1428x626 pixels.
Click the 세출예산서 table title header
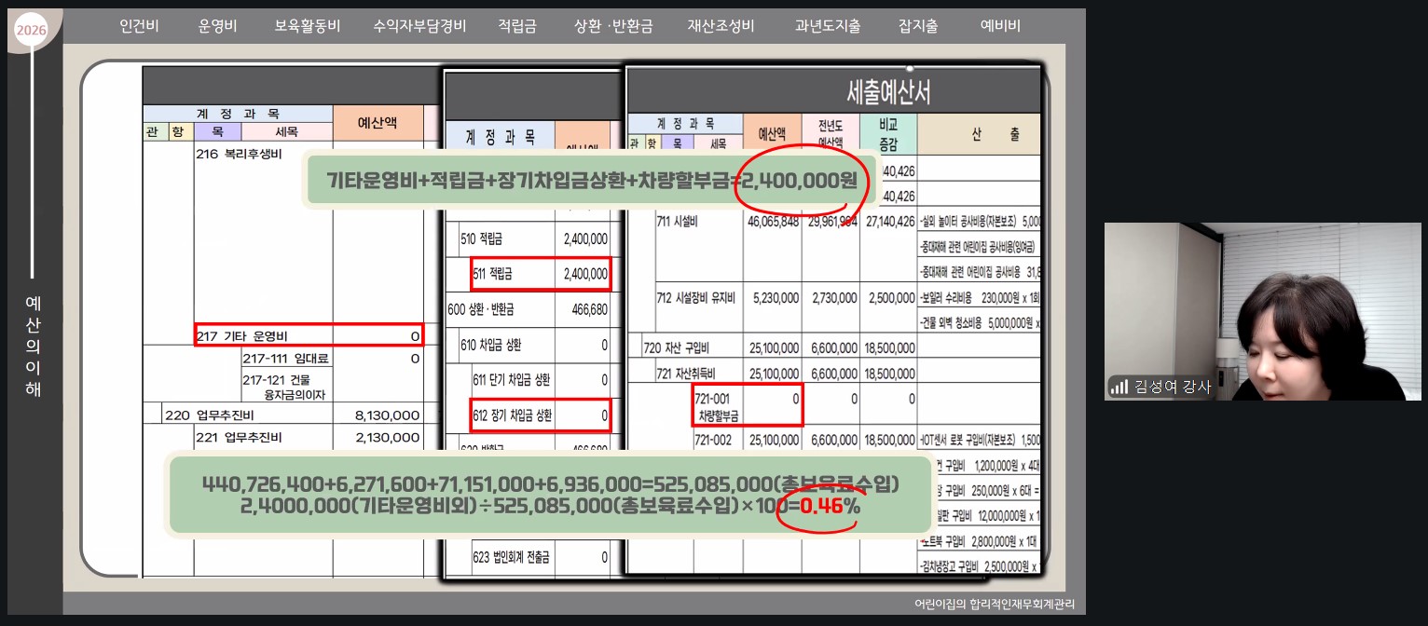[x=887, y=92]
